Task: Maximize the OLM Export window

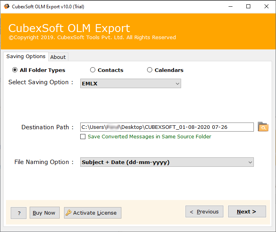Action: pos(248,6)
